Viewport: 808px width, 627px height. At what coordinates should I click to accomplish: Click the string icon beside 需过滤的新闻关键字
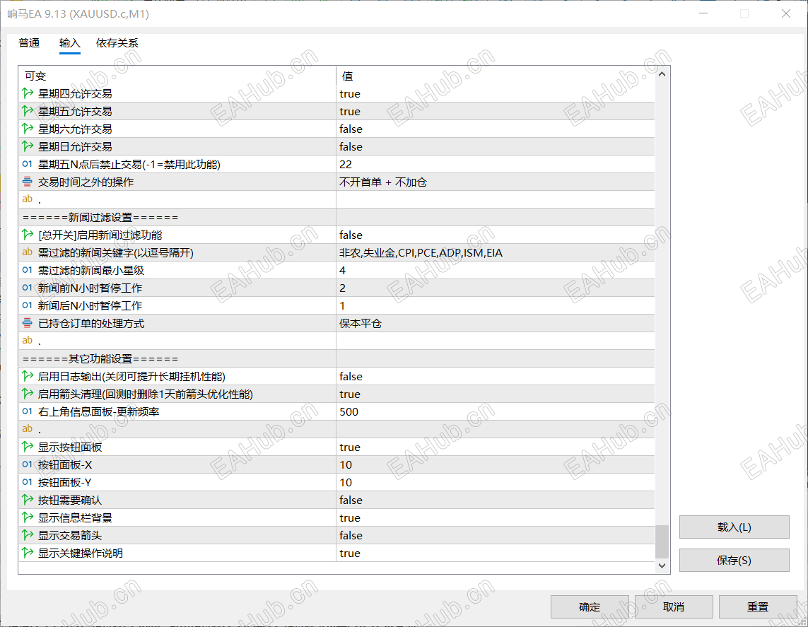(x=28, y=252)
